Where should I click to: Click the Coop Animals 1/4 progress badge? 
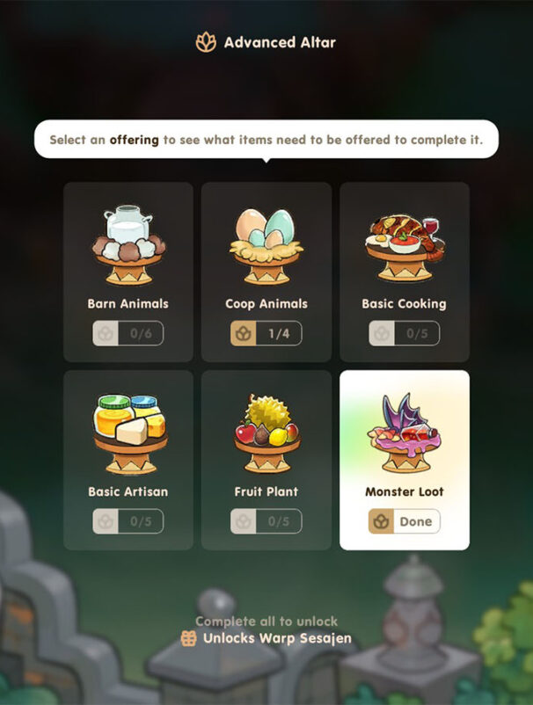266,333
